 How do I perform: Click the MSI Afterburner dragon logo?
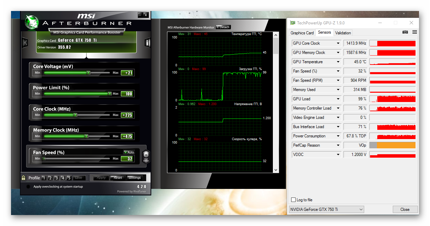(x=32, y=22)
